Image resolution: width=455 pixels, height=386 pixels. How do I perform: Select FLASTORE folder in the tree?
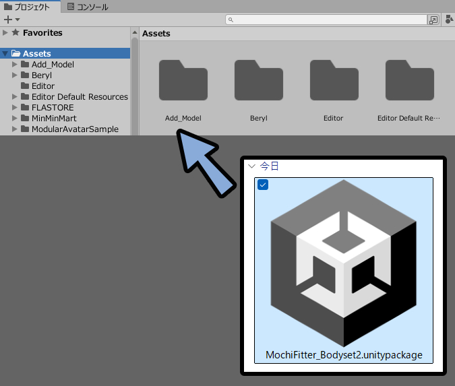[x=53, y=108]
